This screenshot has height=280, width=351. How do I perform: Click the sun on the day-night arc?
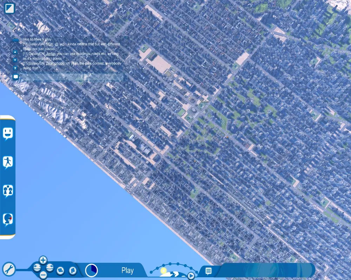[164, 271]
